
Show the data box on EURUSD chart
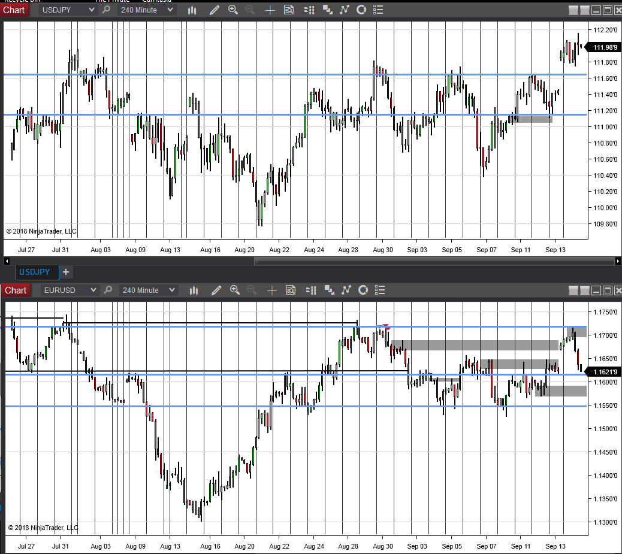click(291, 290)
